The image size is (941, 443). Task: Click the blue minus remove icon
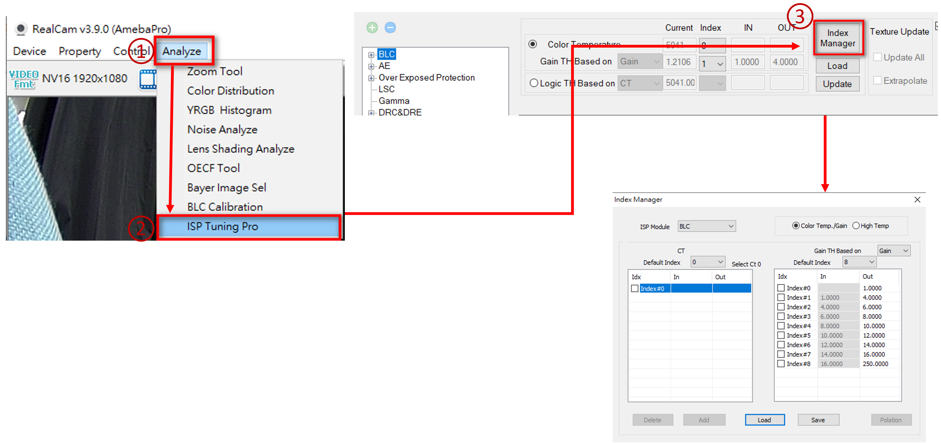(390, 27)
